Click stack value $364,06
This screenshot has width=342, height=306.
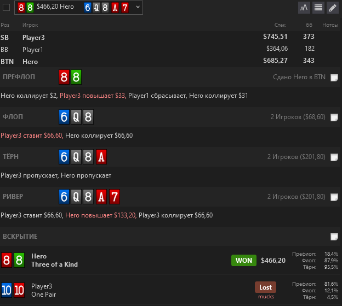(277, 49)
